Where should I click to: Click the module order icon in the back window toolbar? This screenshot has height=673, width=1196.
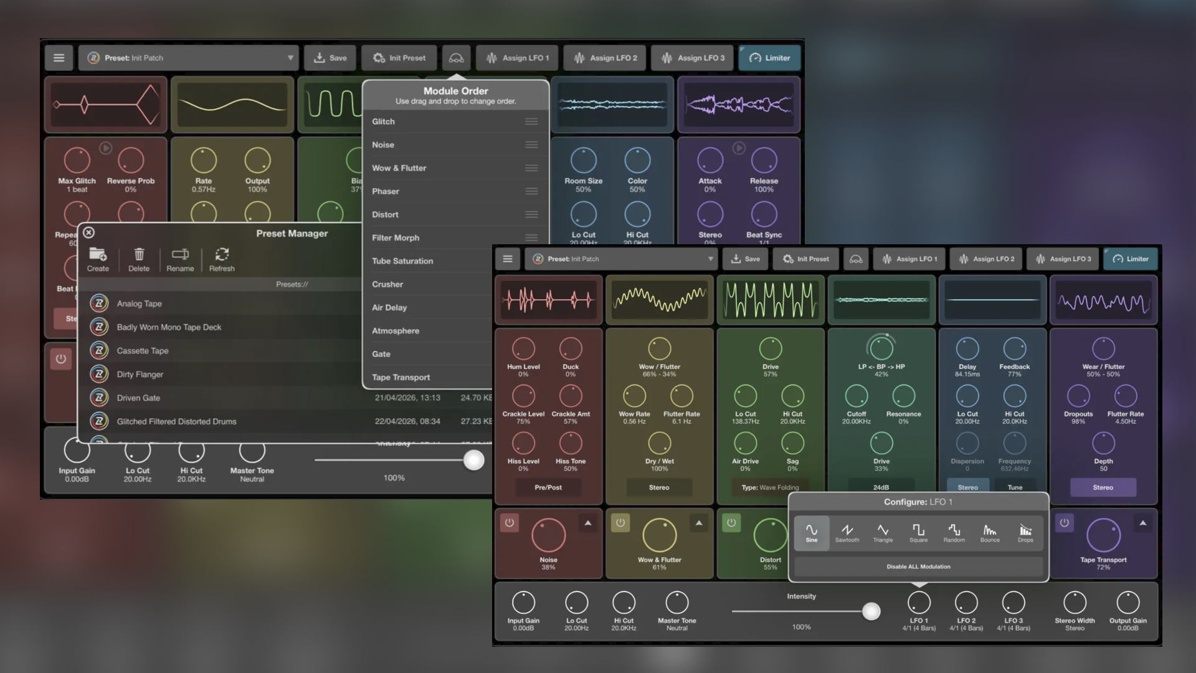(x=457, y=58)
